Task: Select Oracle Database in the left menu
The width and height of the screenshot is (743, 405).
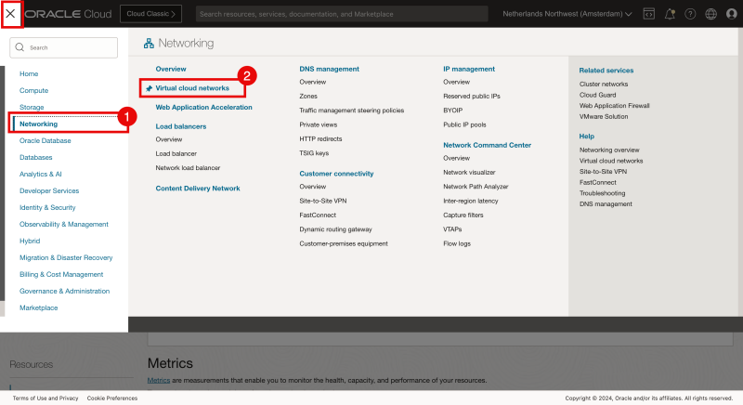Action: 46,140
